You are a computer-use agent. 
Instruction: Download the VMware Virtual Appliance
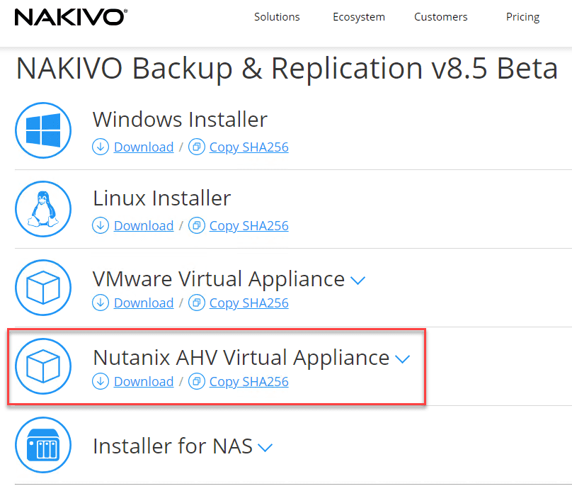tap(144, 303)
